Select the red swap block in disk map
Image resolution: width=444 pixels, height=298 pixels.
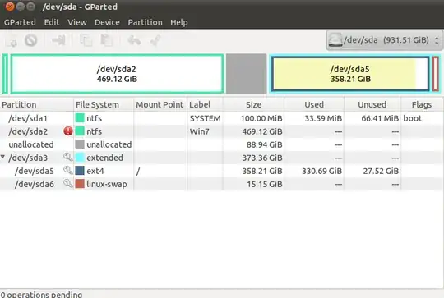[x=436, y=74]
